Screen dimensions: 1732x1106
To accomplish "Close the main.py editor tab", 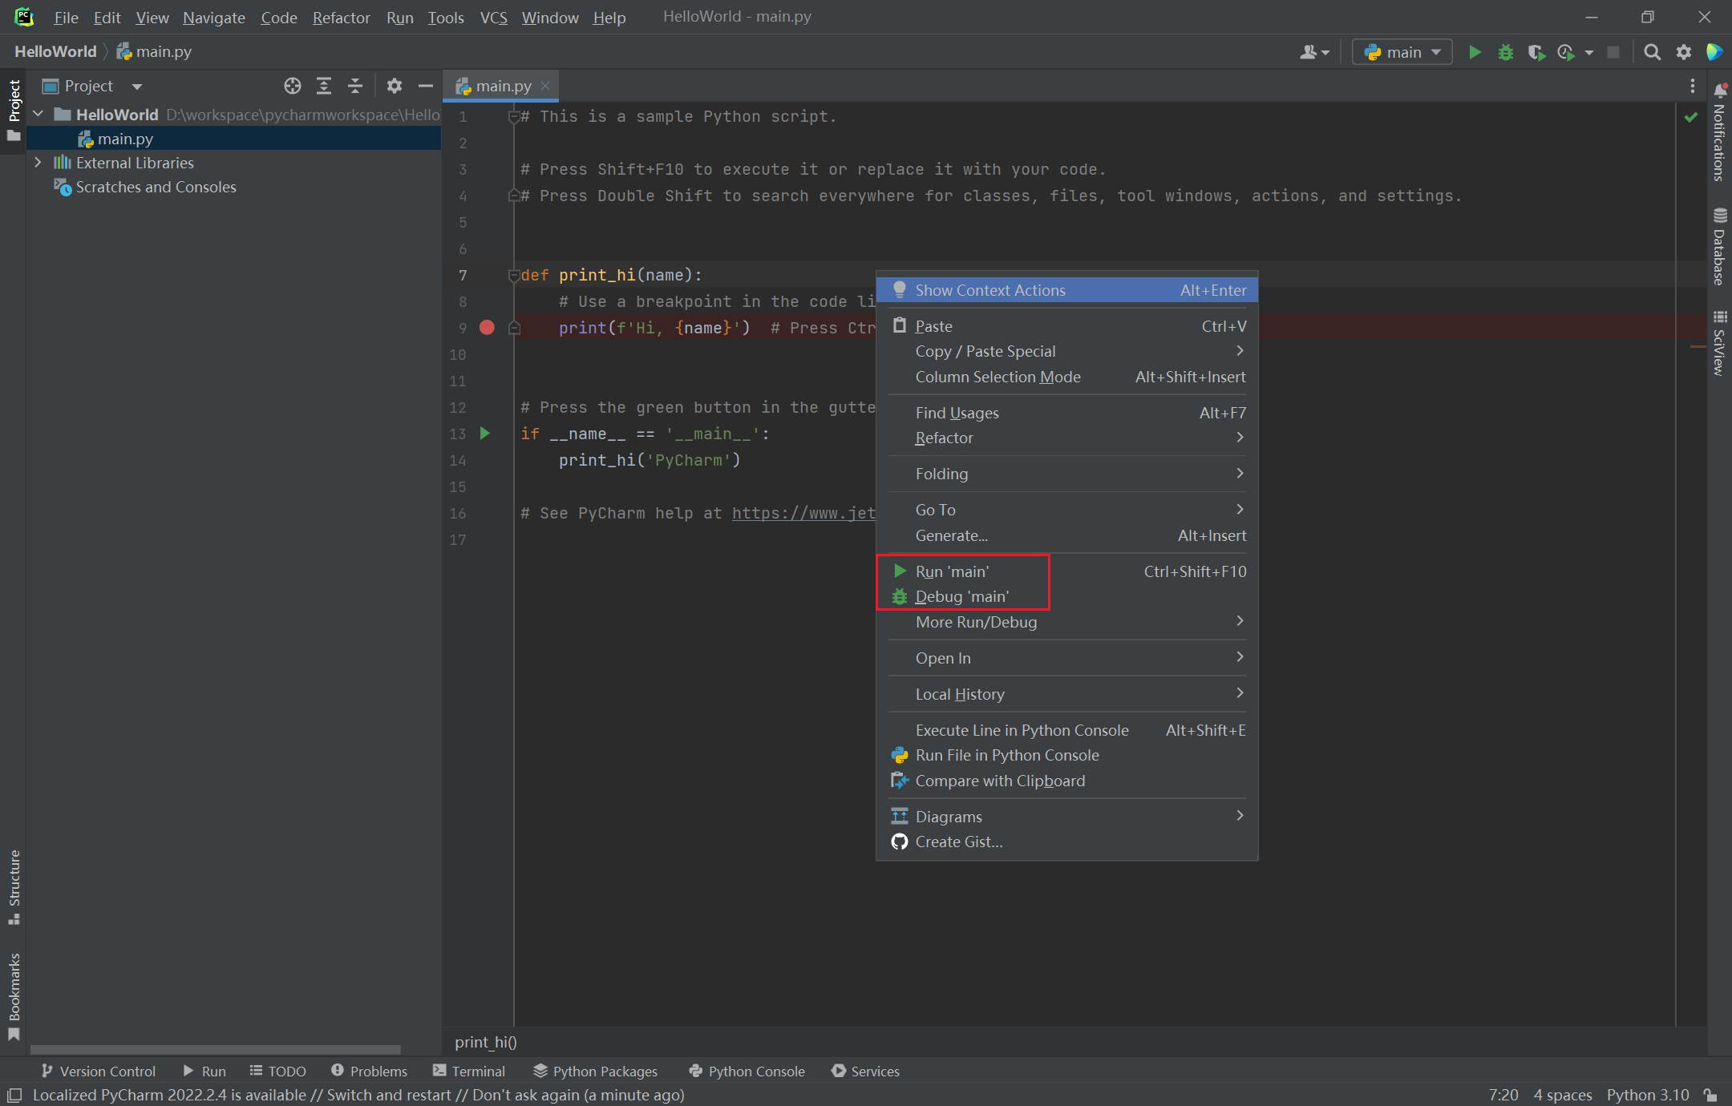I will click(545, 86).
